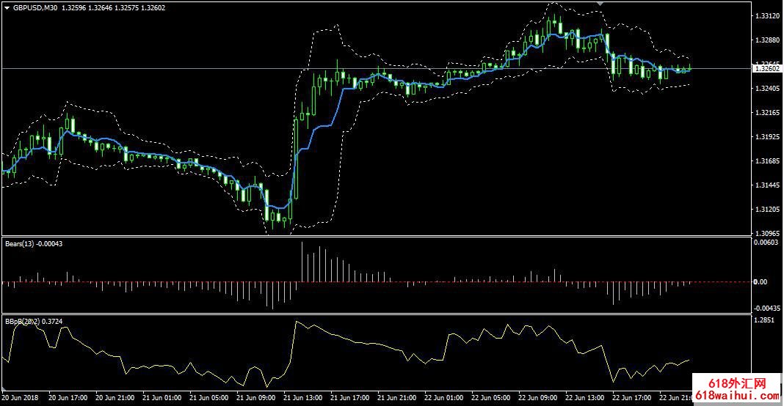Click the 21 Jun 09:00 time axis label

pos(255,398)
